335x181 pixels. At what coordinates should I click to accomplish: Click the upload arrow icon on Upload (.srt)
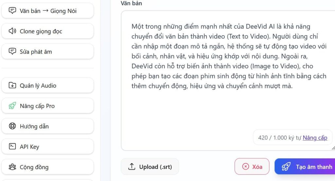tap(132, 167)
